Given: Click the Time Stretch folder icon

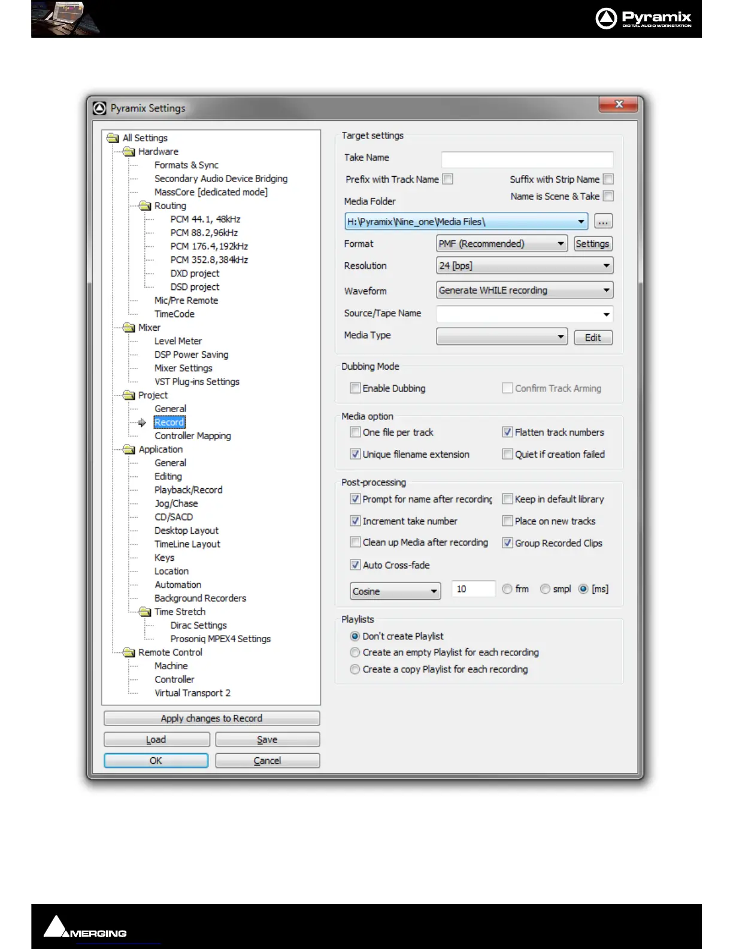Looking at the screenshot, I should click(x=145, y=612).
